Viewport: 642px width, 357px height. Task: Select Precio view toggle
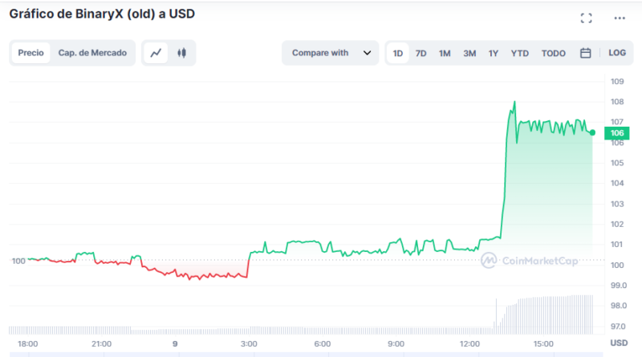click(31, 53)
